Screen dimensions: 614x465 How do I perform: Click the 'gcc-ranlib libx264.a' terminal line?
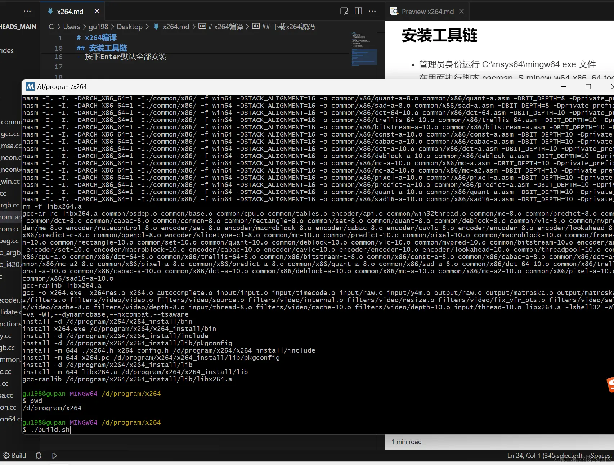pos(62,286)
